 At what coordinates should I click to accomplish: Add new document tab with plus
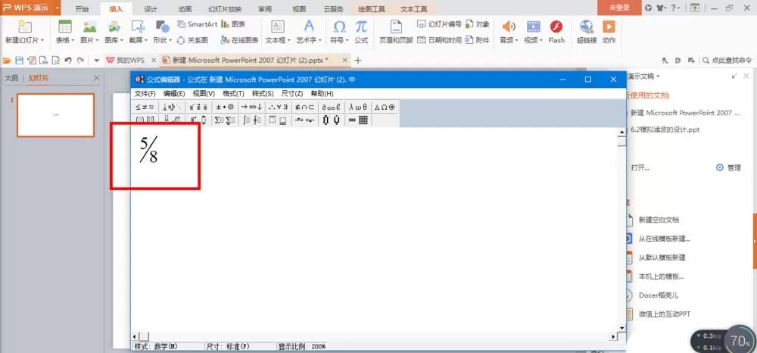pyautogui.click(x=358, y=61)
